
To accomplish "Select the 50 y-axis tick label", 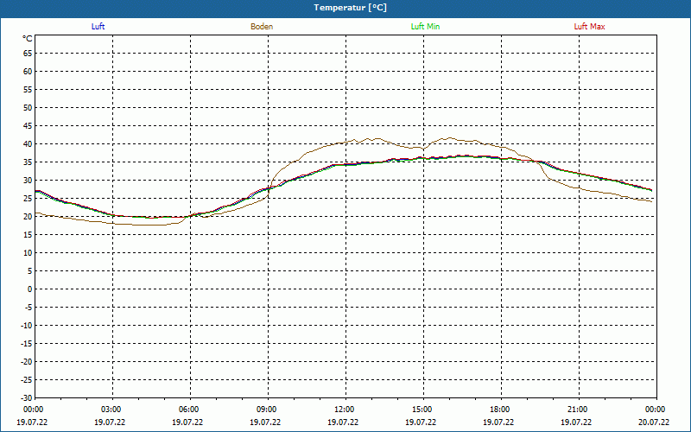I will (x=28, y=107).
